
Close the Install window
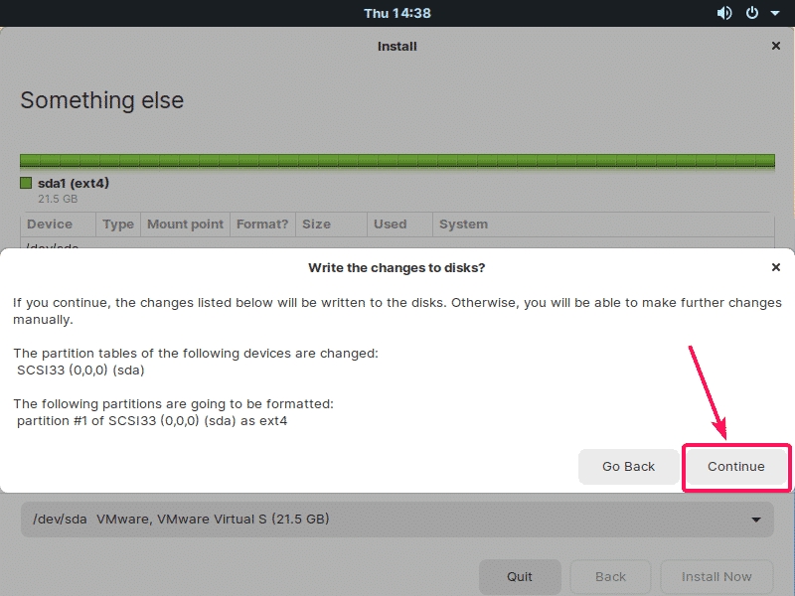click(775, 46)
